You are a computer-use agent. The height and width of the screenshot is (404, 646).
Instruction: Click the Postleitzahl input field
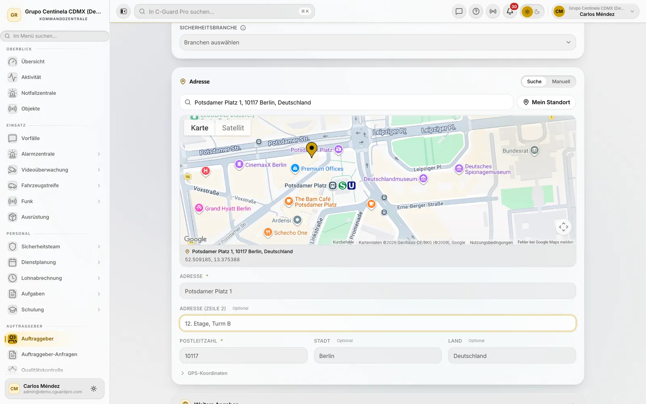point(243,356)
